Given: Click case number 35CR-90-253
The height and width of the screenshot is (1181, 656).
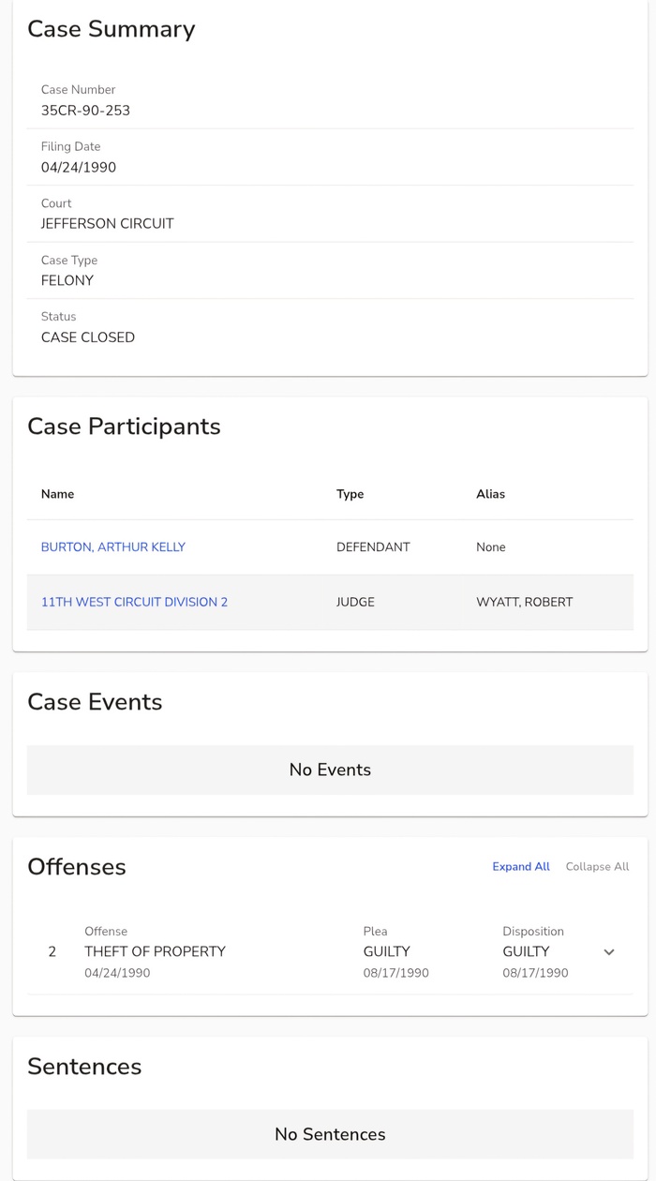Looking at the screenshot, I should click(85, 111).
